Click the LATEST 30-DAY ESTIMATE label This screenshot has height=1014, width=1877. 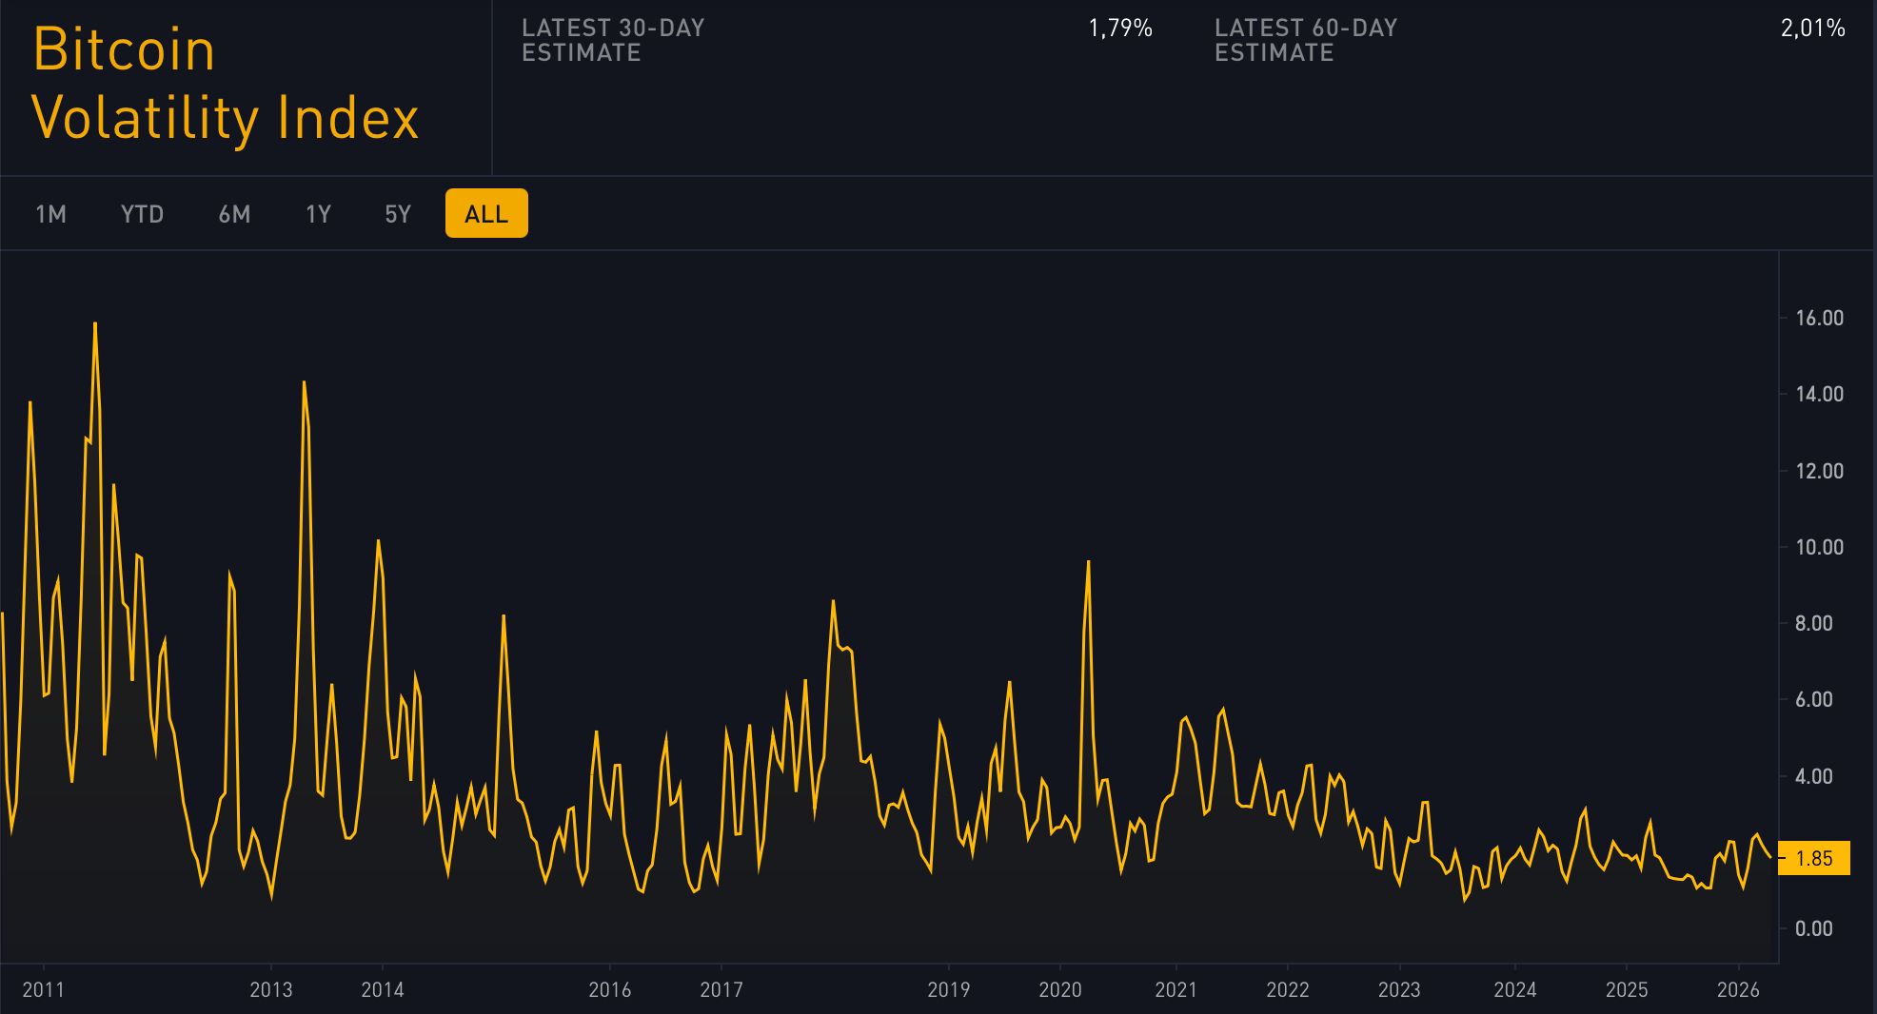pos(611,41)
